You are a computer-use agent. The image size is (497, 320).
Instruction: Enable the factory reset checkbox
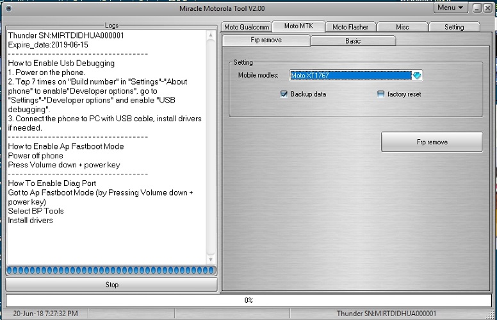(380, 94)
